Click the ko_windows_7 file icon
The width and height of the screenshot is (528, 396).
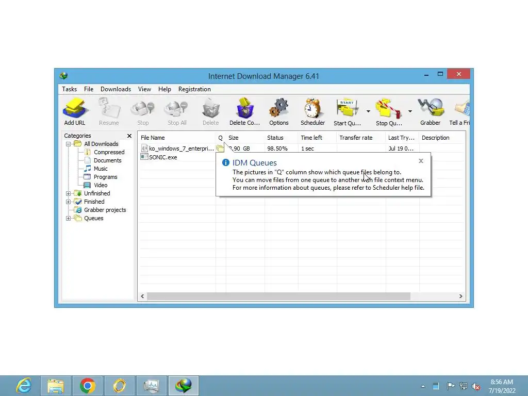[144, 148]
